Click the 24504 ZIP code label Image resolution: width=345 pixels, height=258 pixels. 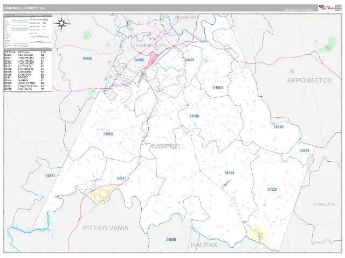218,88
